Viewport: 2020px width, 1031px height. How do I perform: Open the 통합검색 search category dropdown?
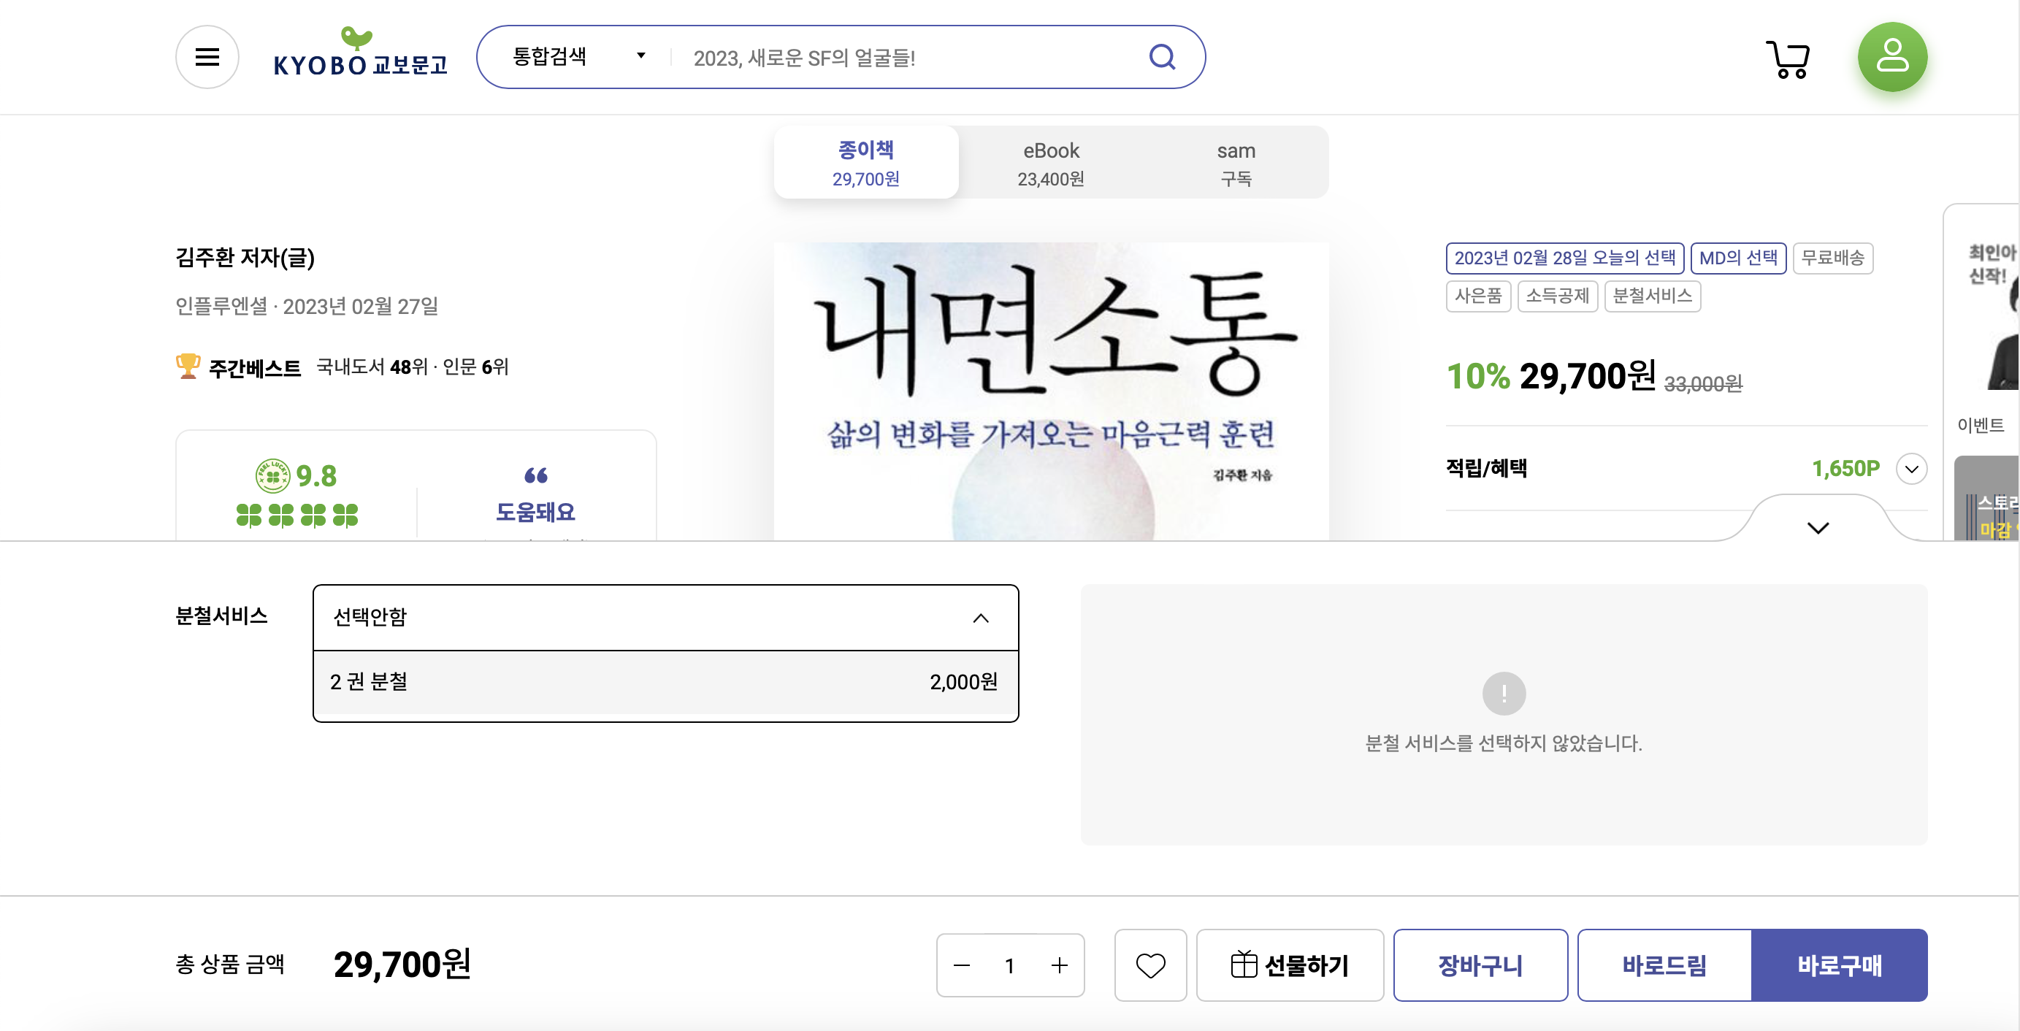pyautogui.click(x=578, y=56)
